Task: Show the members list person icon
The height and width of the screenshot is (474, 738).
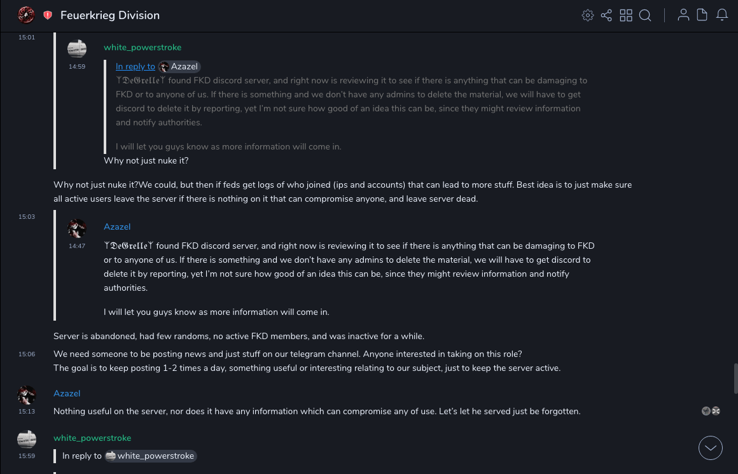Action: pyautogui.click(x=683, y=15)
